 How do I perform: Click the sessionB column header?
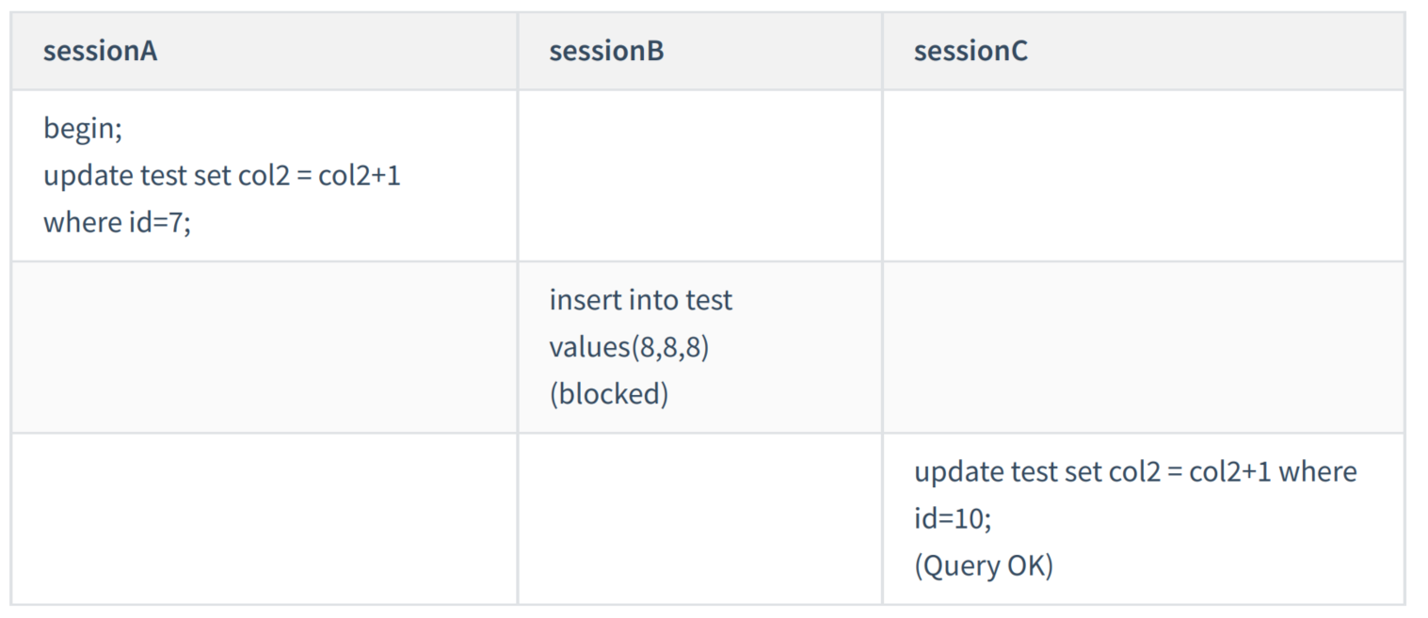(x=606, y=51)
